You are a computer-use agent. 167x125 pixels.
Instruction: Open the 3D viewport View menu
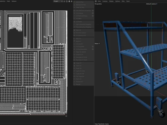[99, 1]
